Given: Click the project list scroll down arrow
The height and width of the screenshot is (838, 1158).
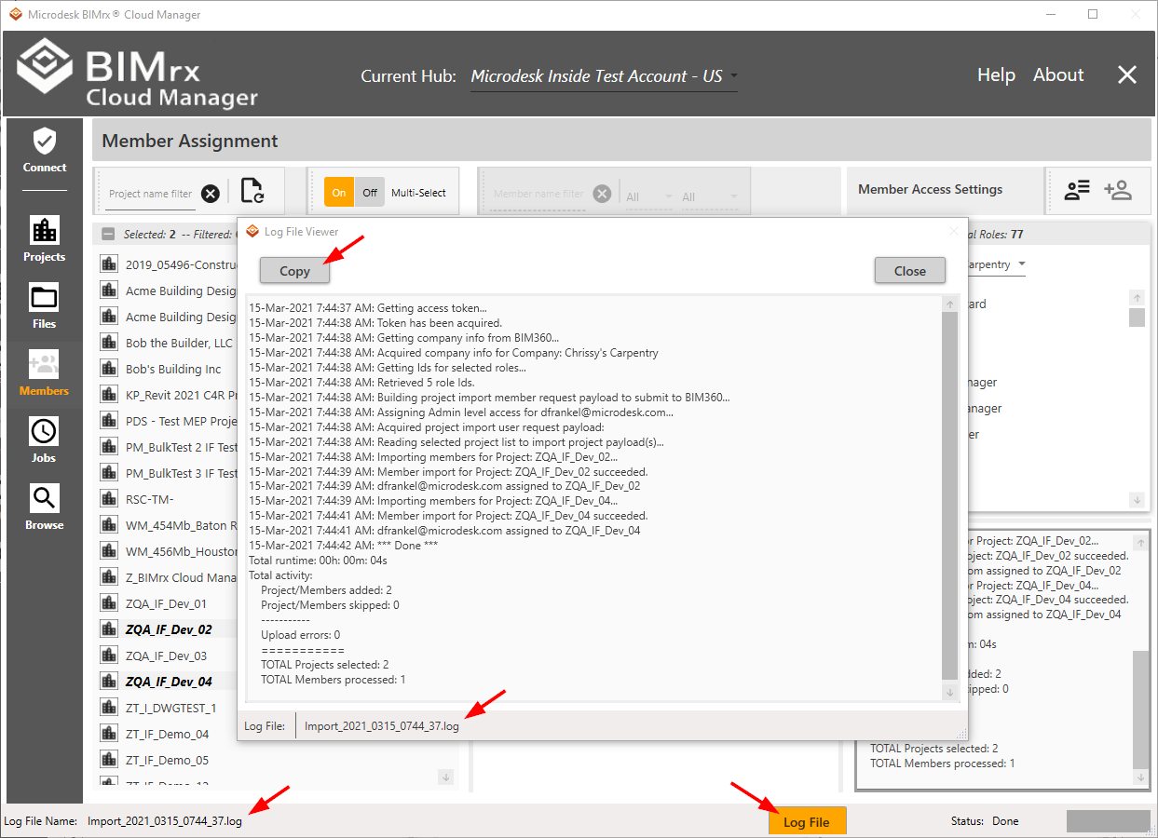Looking at the screenshot, I should click(x=445, y=777).
